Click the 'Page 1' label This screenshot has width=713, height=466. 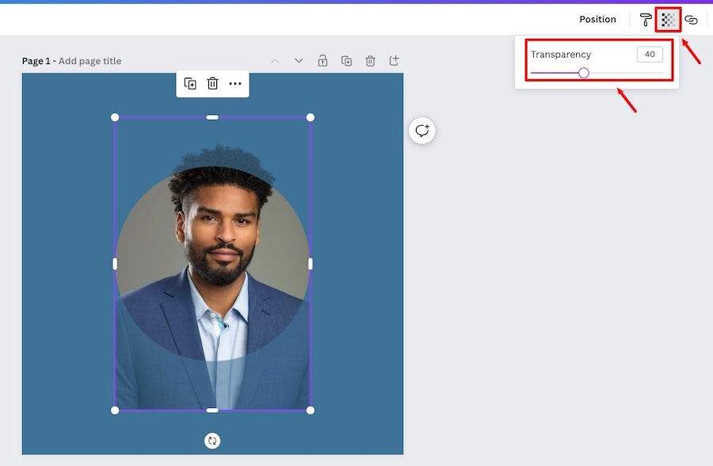[36, 61]
